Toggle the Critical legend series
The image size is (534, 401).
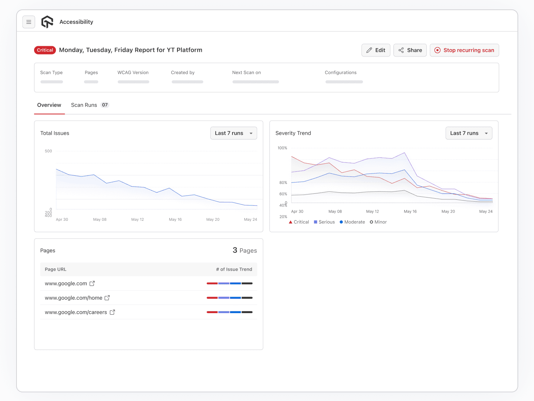pos(299,222)
